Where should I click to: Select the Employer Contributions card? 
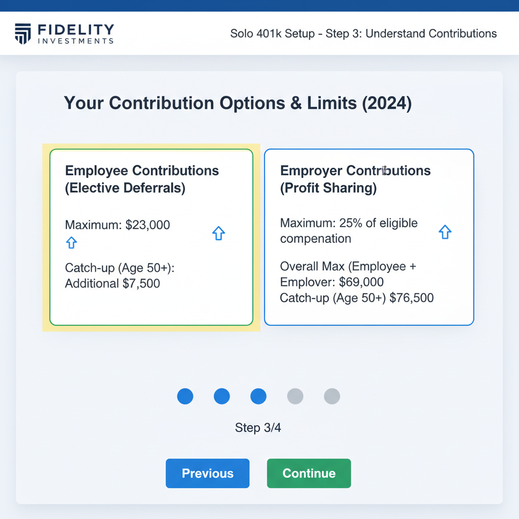point(368,237)
